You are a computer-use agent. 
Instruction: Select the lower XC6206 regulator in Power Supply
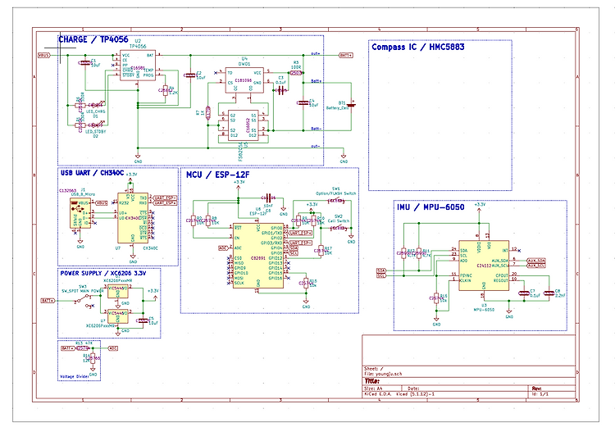pyautogui.click(x=117, y=316)
